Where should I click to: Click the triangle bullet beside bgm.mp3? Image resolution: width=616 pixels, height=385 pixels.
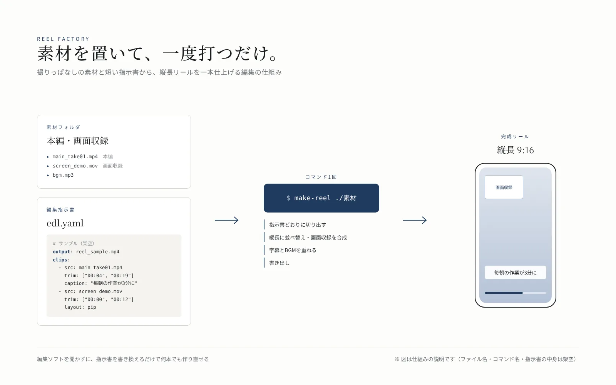pos(48,175)
